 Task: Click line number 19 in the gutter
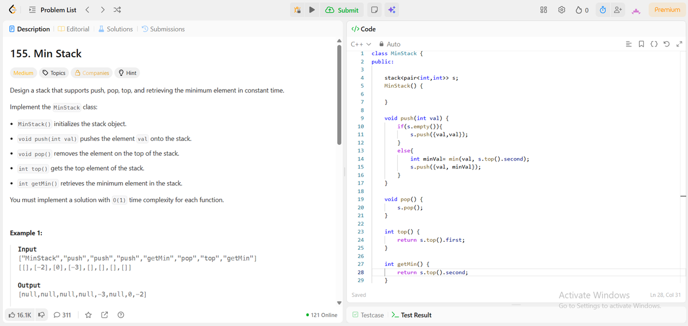pos(361,199)
